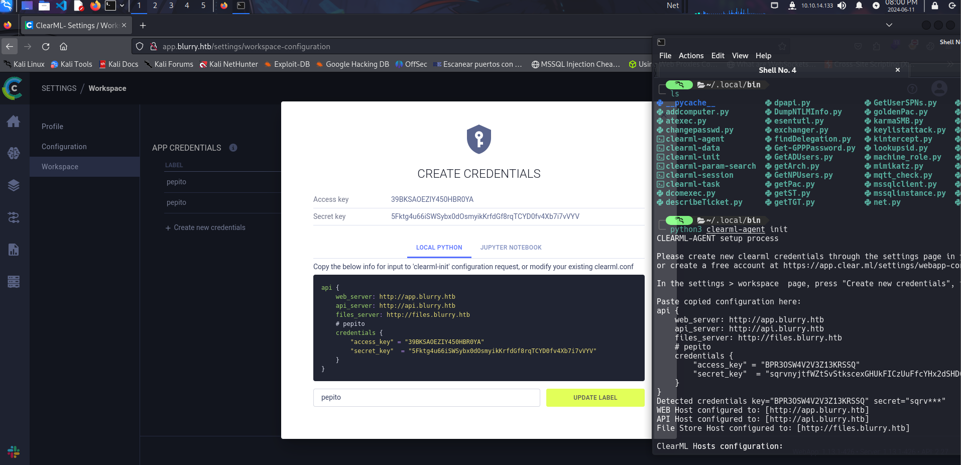Switch to the JUPYTER NOTEBOOK tab
961x465 pixels.
(x=511, y=248)
